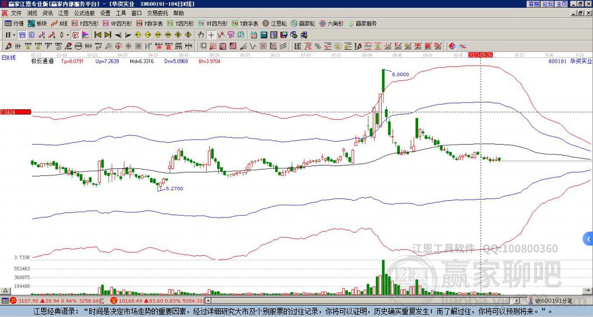The image size is (593, 317).
Task: Open the 行情 quotes view
Action: 14,23
